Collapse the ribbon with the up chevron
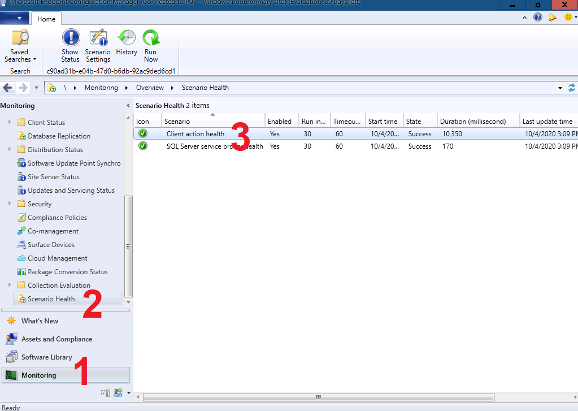 [524, 18]
